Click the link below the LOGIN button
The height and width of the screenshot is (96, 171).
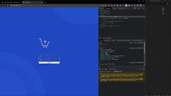click(44, 65)
